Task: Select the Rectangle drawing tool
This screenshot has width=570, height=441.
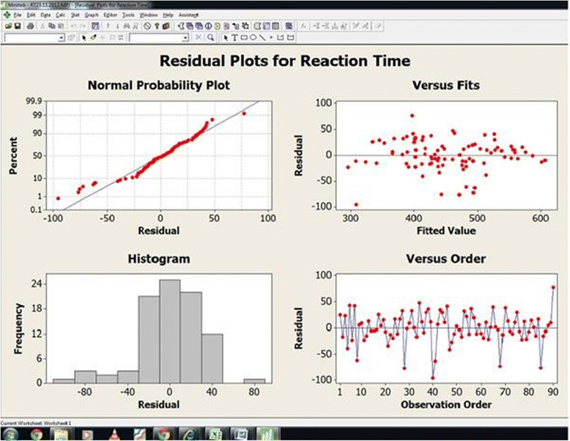Action: click(x=244, y=37)
